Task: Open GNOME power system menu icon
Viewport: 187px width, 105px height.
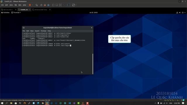Action: [183, 13]
